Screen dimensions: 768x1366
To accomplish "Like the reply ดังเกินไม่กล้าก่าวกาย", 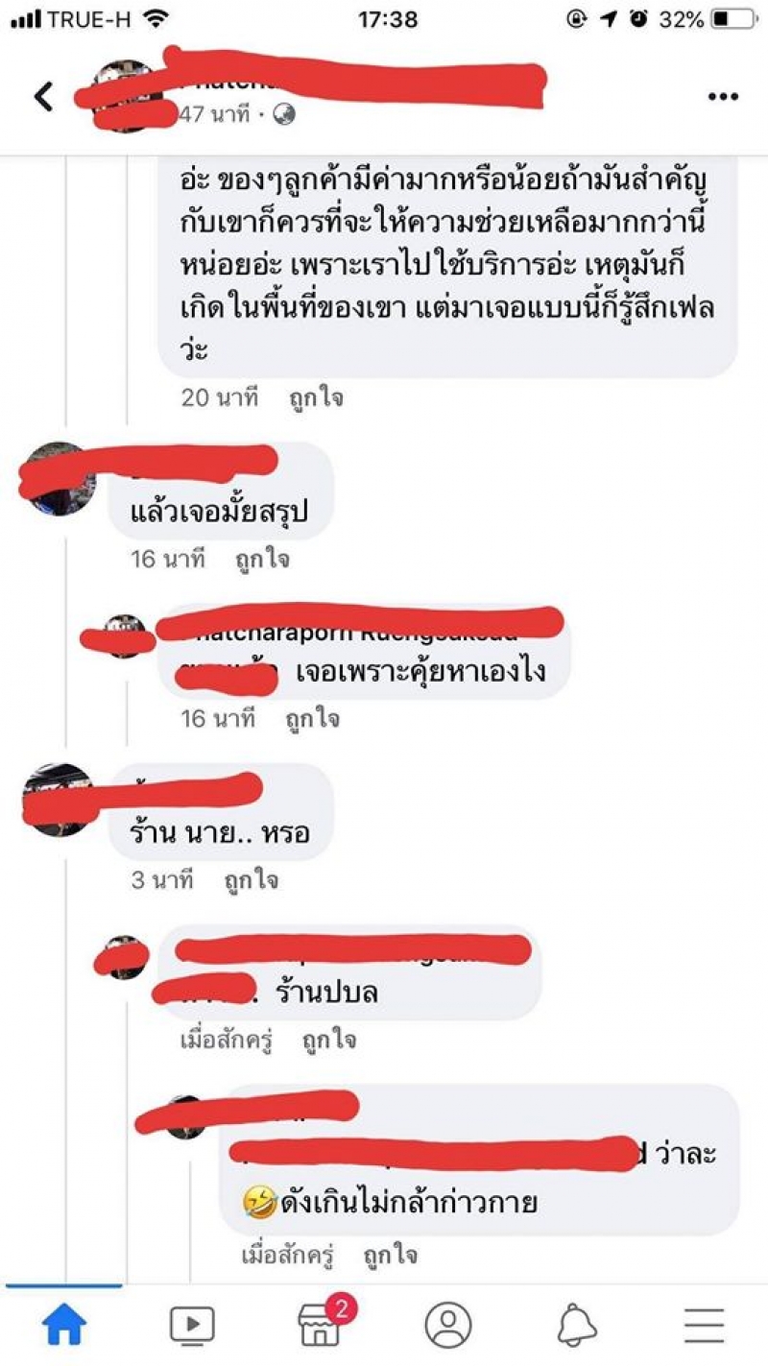I will [391, 1255].
